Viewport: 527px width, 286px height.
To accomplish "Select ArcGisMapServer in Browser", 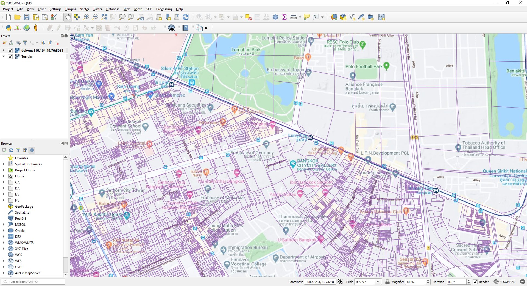I will [27, 273].
